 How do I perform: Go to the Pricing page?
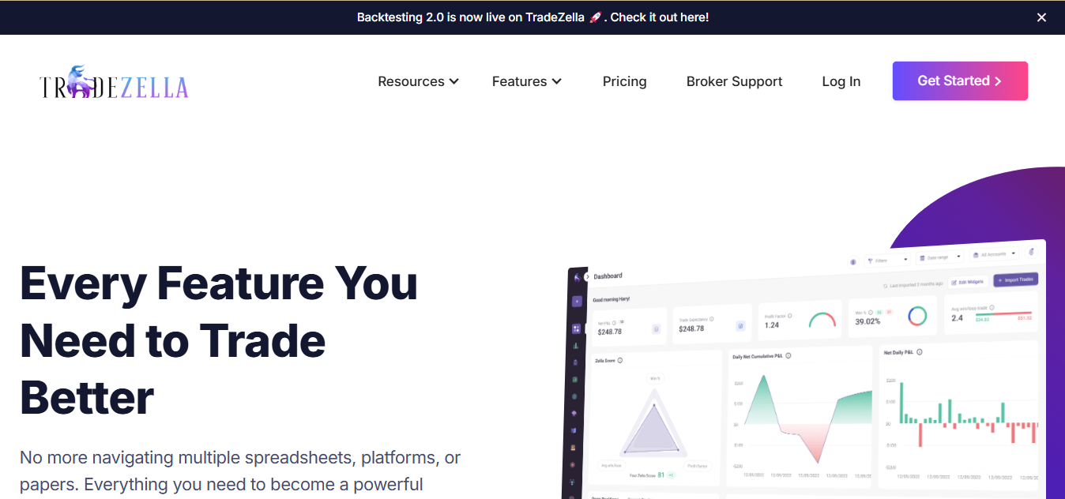tap(624, 81)
